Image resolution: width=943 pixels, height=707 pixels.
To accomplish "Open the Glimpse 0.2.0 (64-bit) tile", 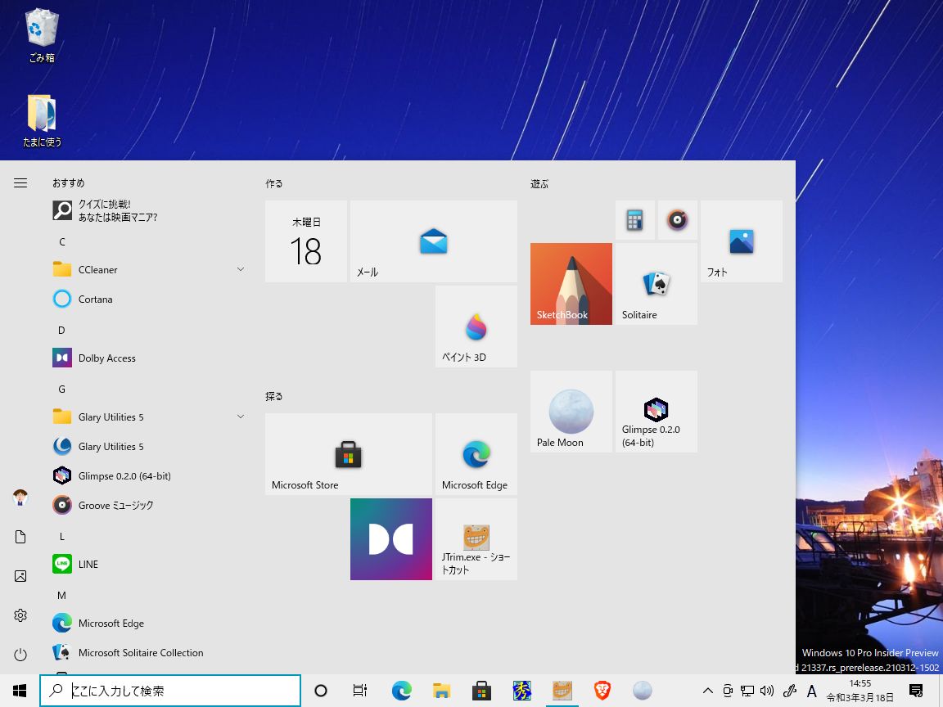I will [655, 411].
